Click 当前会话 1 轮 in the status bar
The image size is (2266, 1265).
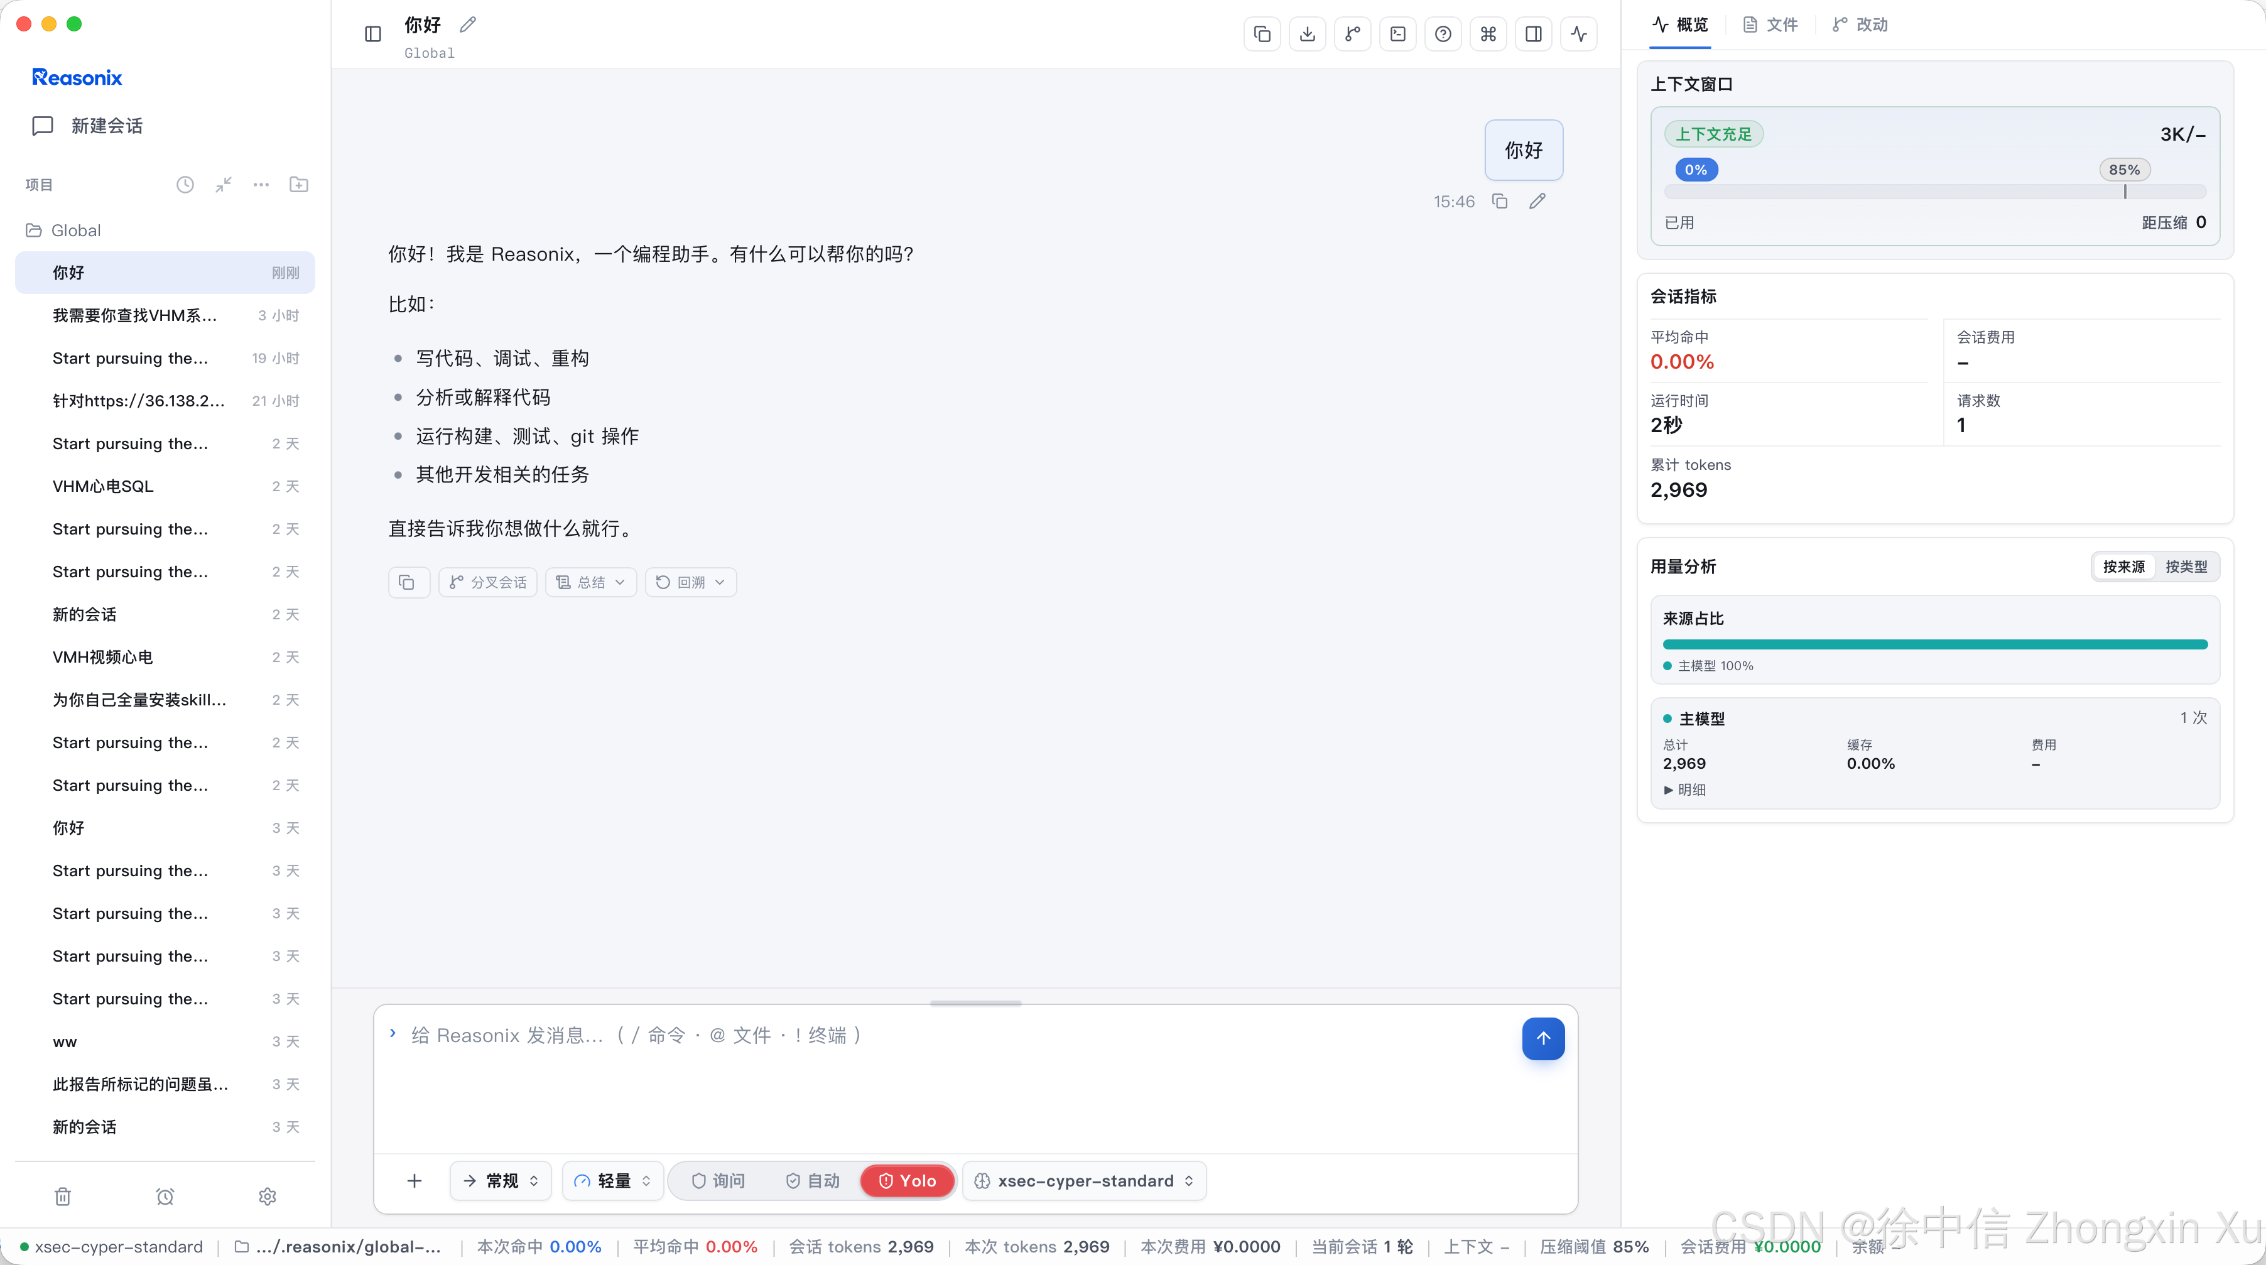point(1362,1247)
